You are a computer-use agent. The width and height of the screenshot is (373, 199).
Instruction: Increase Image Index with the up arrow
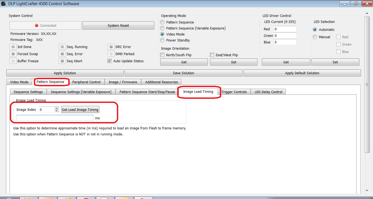tap(57, 108)
